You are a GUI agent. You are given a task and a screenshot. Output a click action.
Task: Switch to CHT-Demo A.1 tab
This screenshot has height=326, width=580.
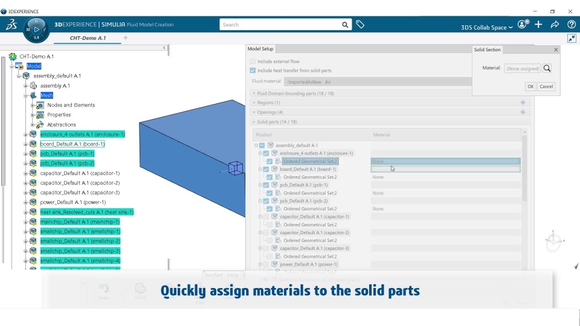88,38
